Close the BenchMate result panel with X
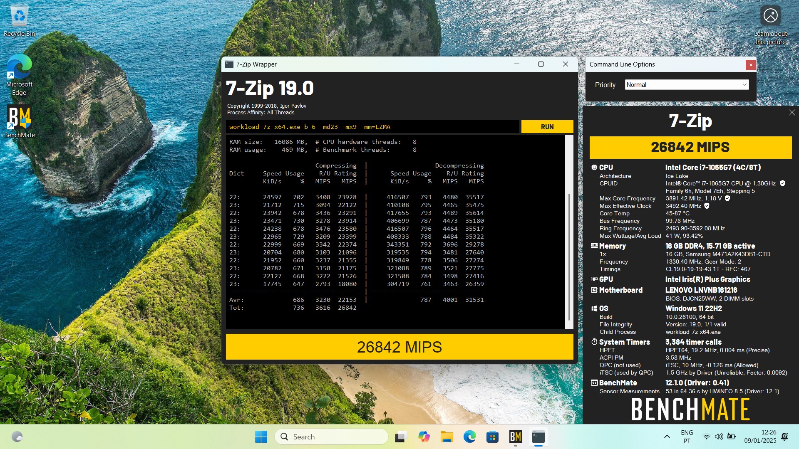The image size is (799, 449). 792,113
